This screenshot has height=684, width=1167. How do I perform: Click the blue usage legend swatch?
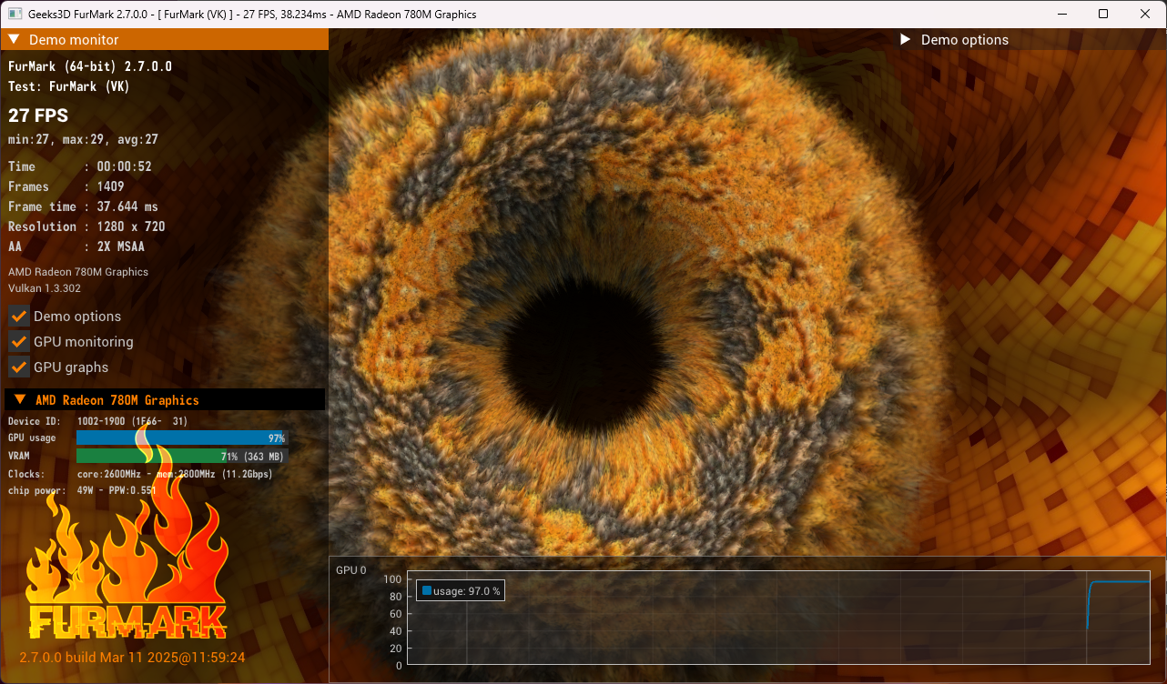click(x=426, y=591)
